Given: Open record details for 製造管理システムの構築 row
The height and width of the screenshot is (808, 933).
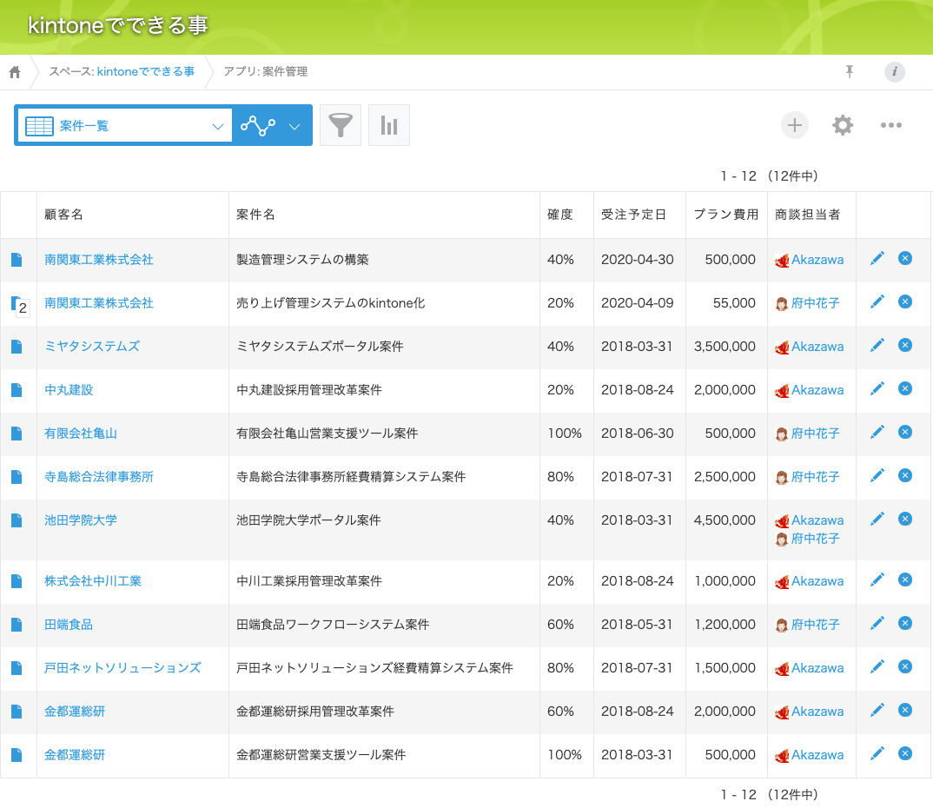Looking at the screenshot, I should pyautogui.click(x=17, y=260).
